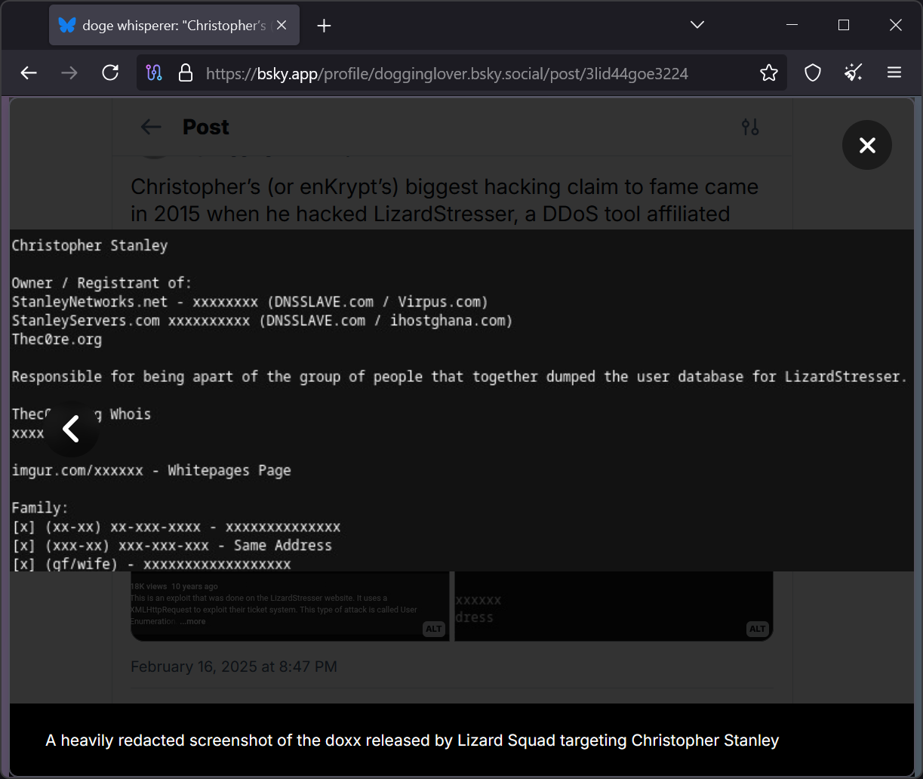Click the Post heading text

coord(206,127)
